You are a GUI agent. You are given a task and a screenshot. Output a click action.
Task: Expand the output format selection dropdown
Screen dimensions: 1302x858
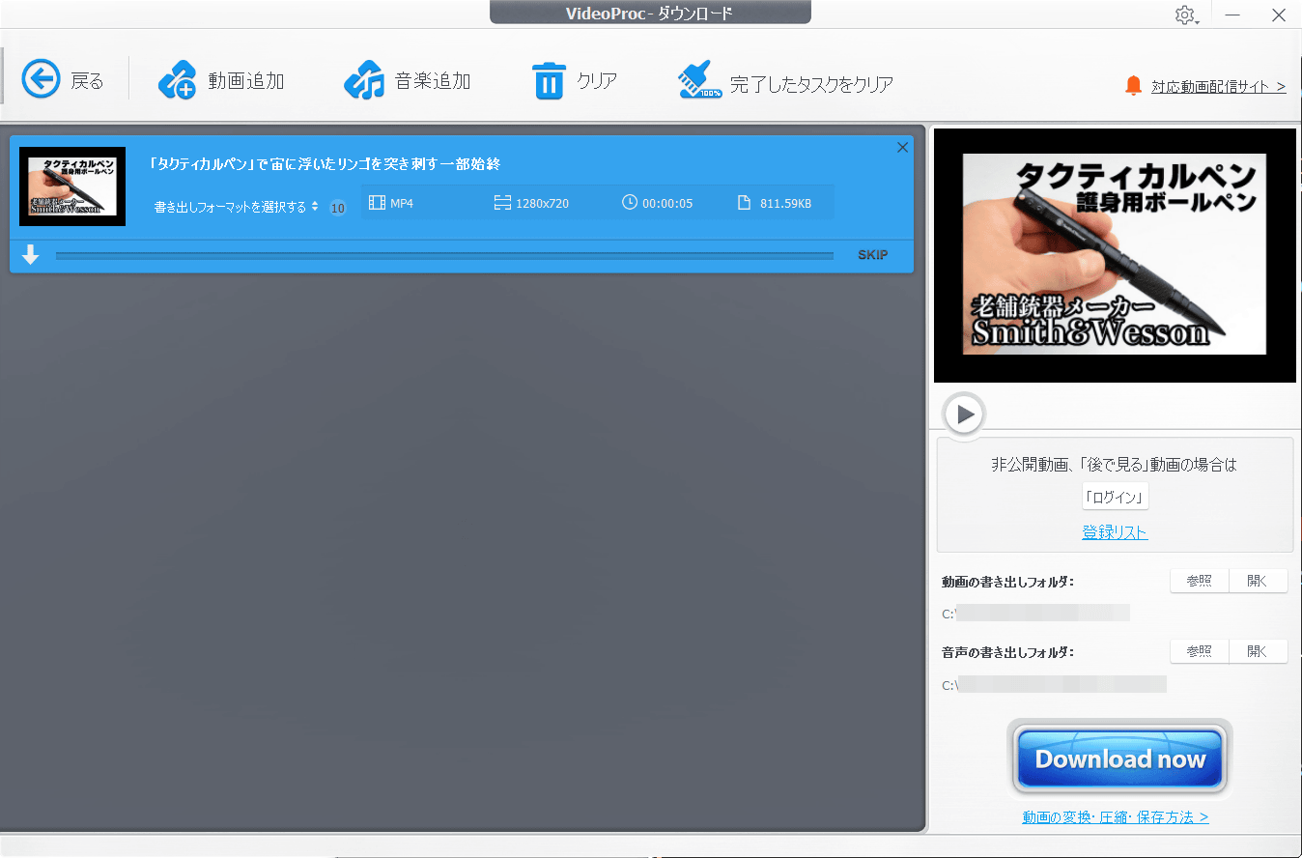(236, 207)
